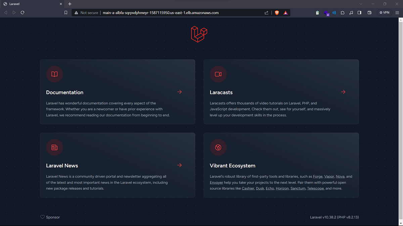Click the bookmark icon on the toolbar
Viewport: 403px width, 226px height.
click(66, 12)
